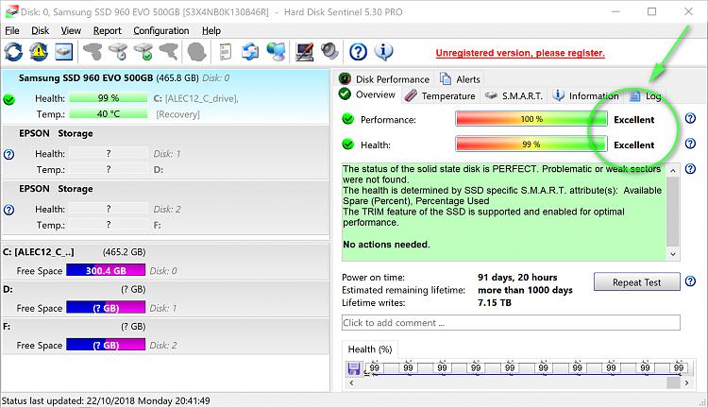Click question mark status icon for Disk 1

tap(8, 155)
